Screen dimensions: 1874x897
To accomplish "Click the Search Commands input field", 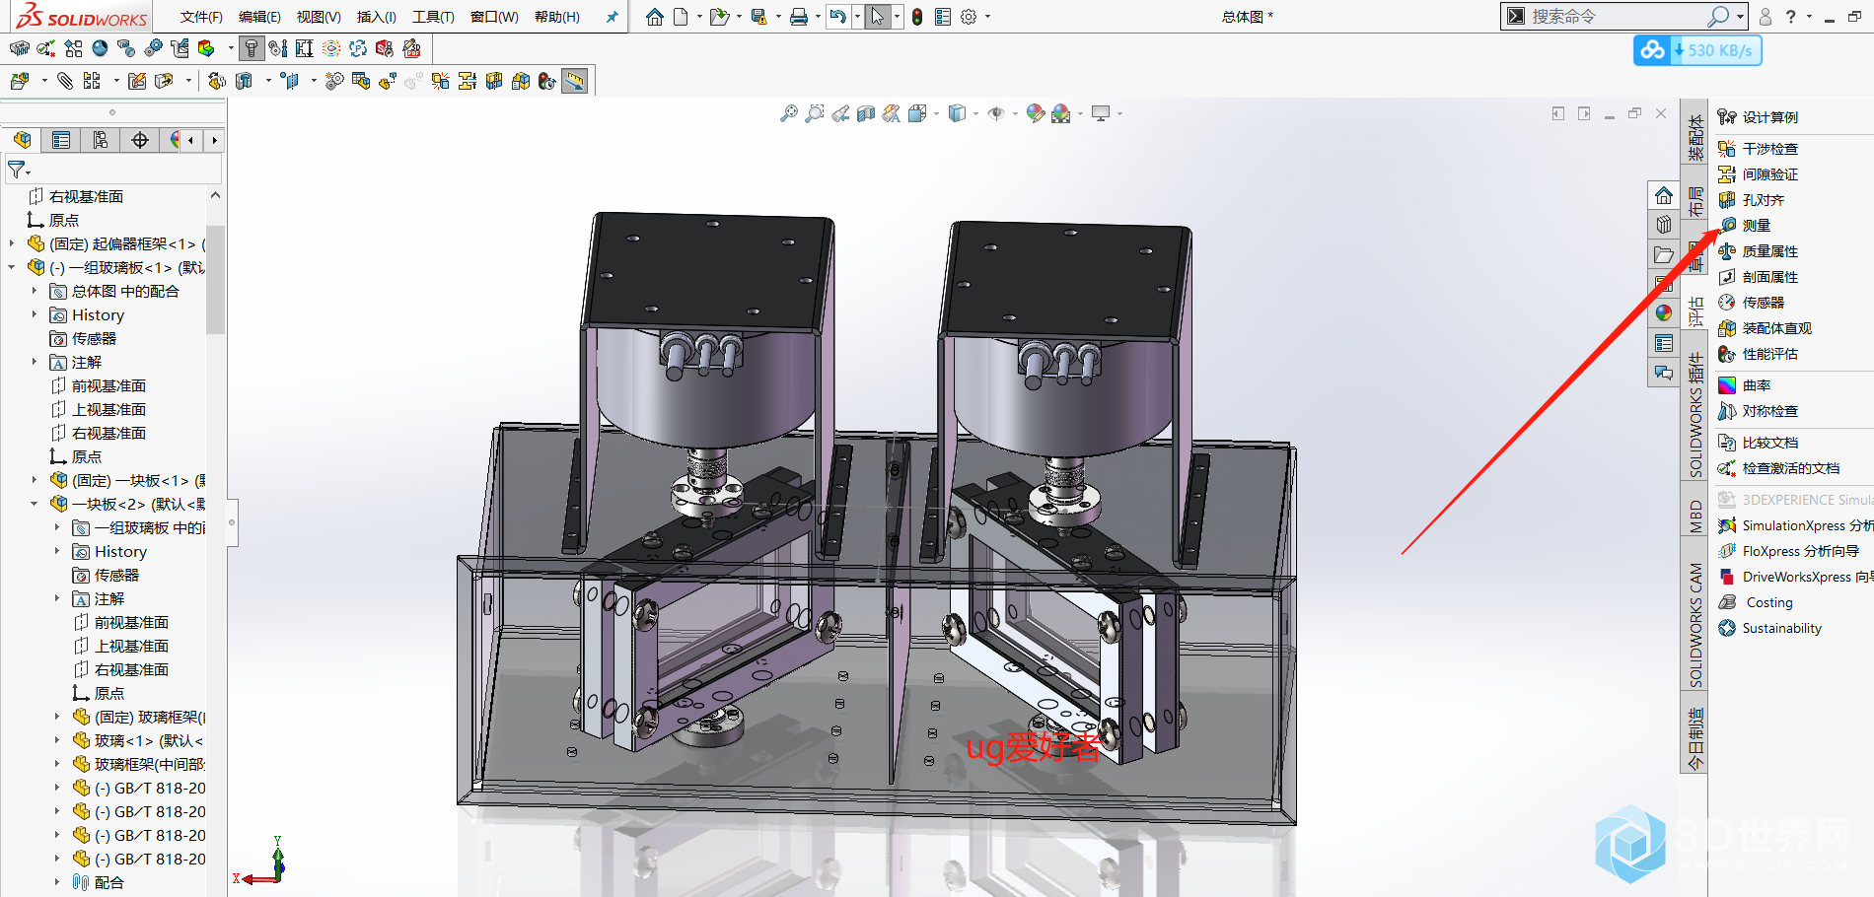I will pyautogui.click(x=1618, y=17).
